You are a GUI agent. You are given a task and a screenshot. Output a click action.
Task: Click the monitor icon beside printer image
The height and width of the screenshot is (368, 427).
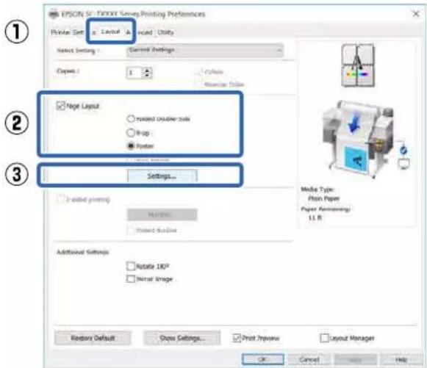(x=403, y=164)
